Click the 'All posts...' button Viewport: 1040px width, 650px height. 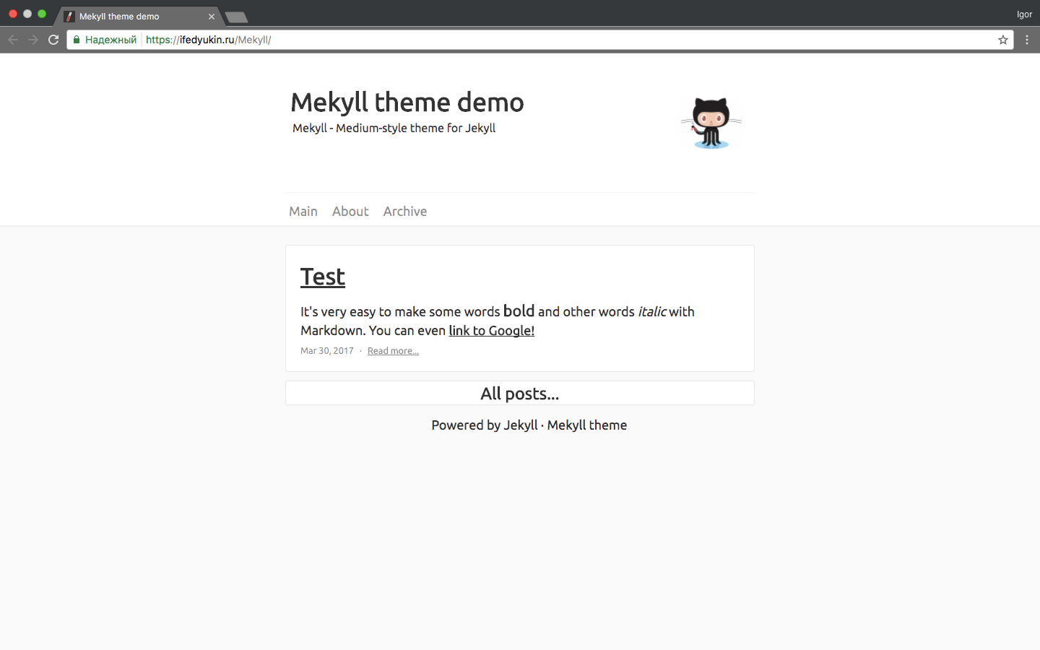(519, 393)
